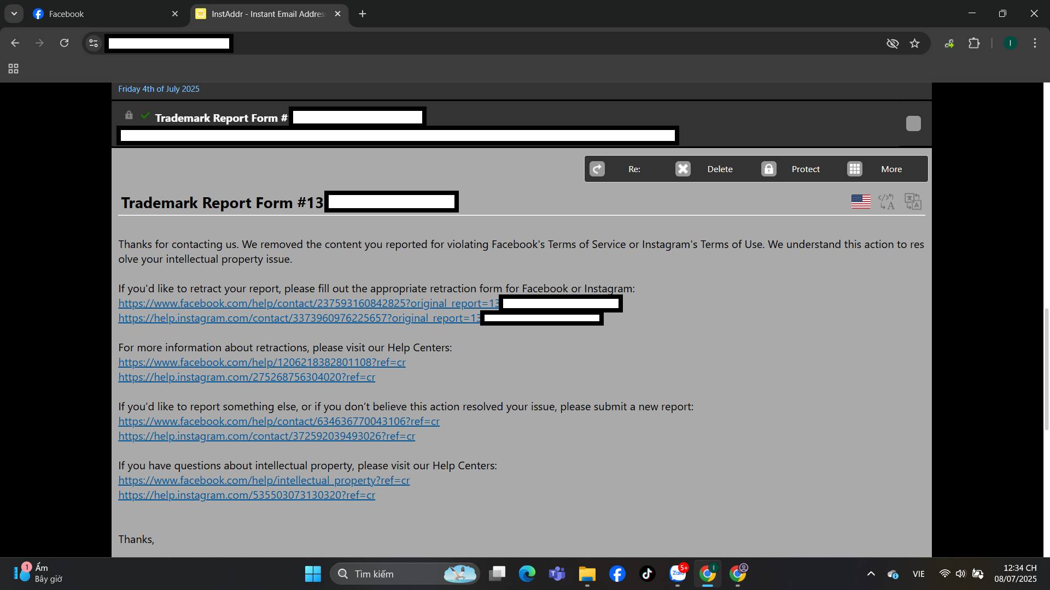This screenshot has width=1050, height=590.
Task: Open the More grid icon
Action: click(x=854, y=169)
